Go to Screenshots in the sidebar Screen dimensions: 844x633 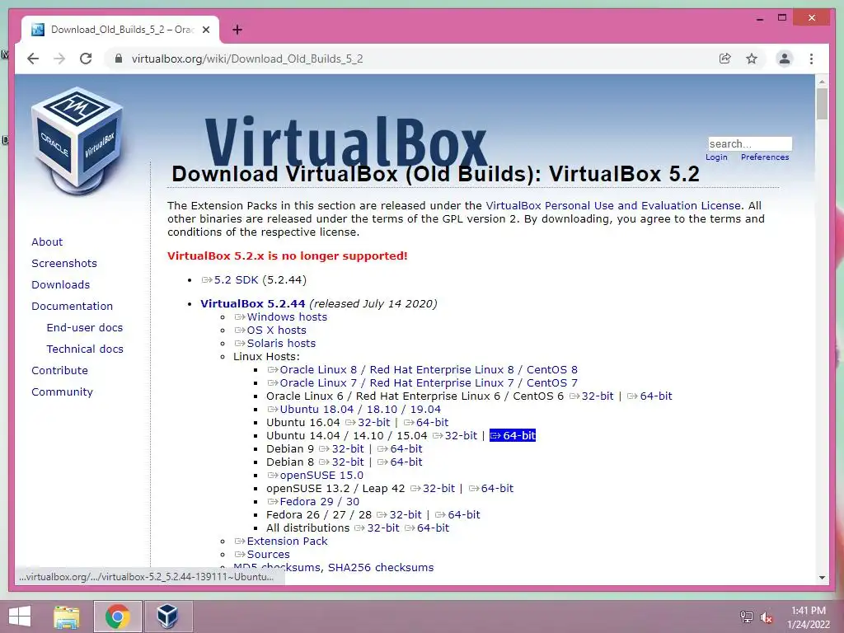(64, 263)
